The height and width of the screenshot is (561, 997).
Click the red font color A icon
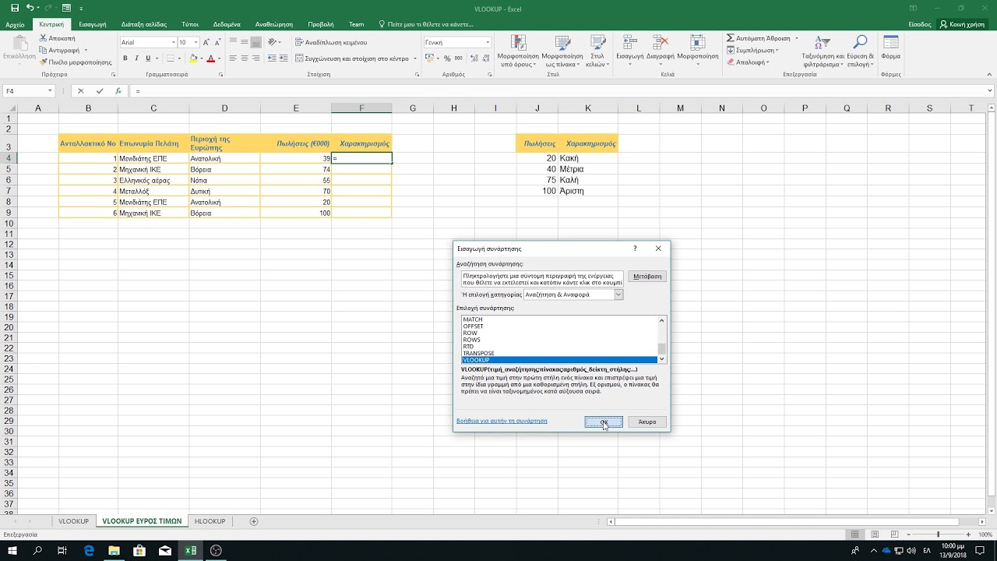pyautogui.click(x=210, y=58)
